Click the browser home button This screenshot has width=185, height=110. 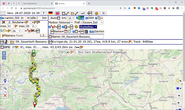(16, 8)
